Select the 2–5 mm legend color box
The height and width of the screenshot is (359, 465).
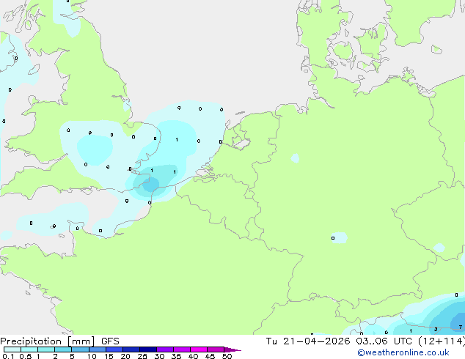[63, 349]
